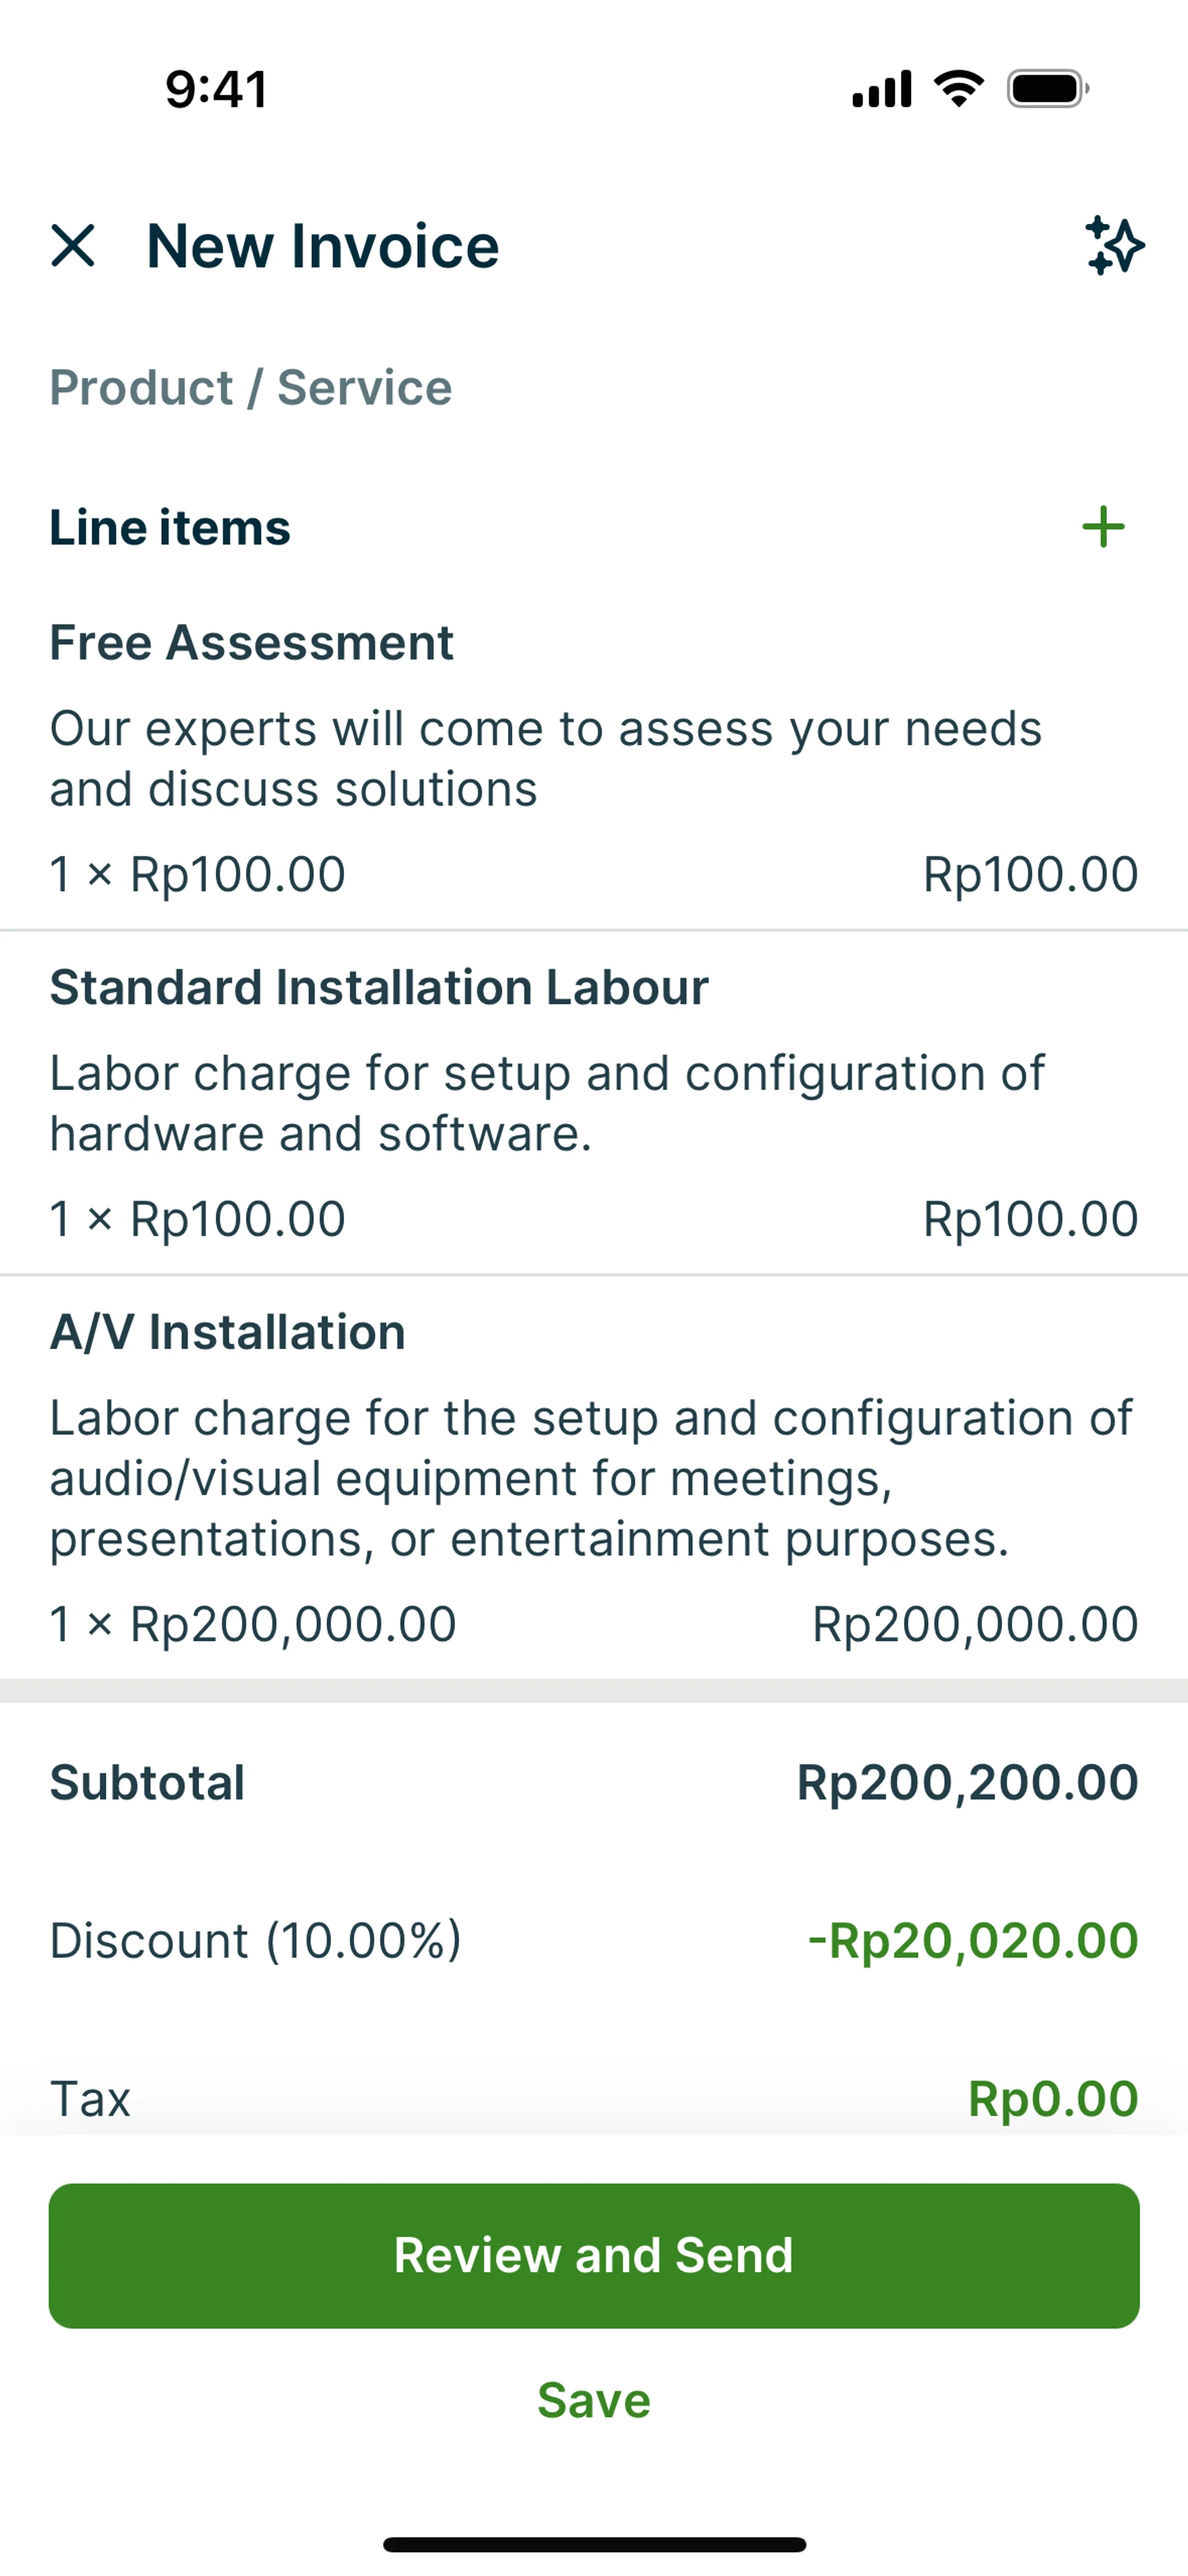The width and height of the screenshot is (1188, 2576).
Task: Add a new line item
Action: [1103, 527]
